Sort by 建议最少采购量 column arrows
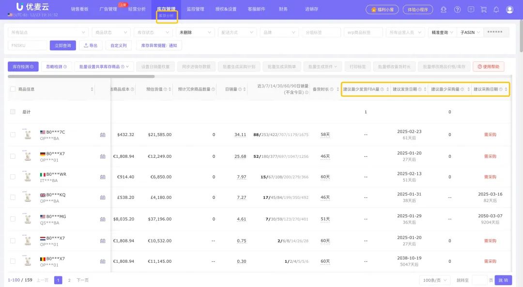The image size is (523, 287). [x=468, y=90]
